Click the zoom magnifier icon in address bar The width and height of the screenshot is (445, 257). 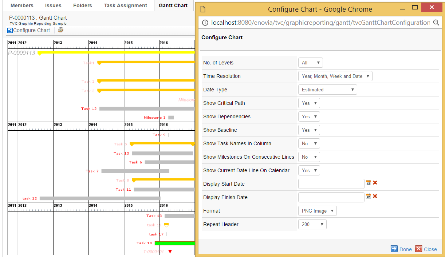pyautogui.click(x=436, y=23)
